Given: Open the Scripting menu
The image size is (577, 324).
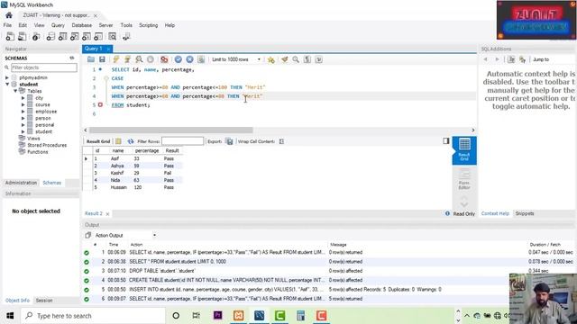Looking at the screenshot, I should 148,25.
